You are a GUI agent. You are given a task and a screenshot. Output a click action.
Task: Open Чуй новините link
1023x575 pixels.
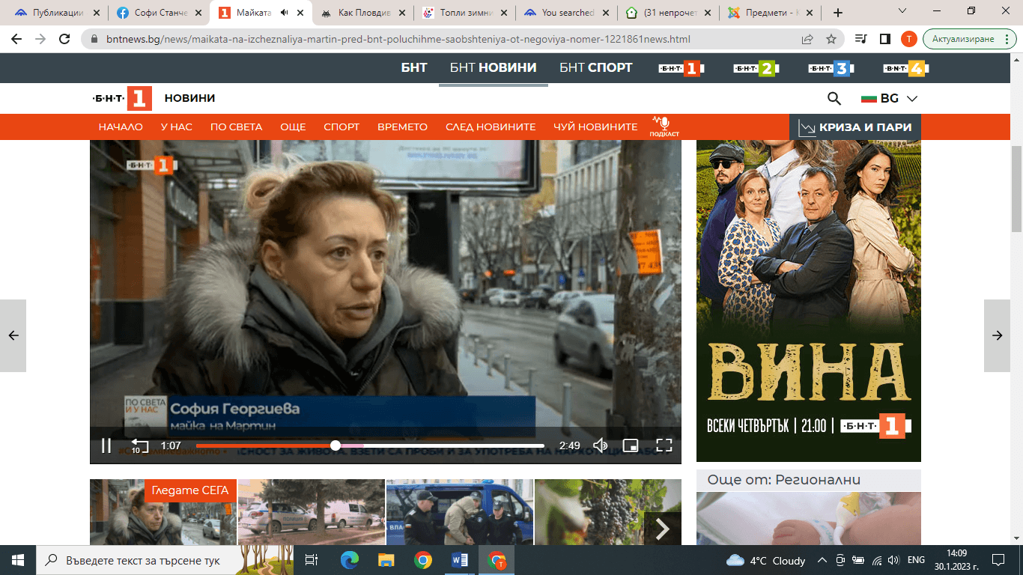[595, 127]
